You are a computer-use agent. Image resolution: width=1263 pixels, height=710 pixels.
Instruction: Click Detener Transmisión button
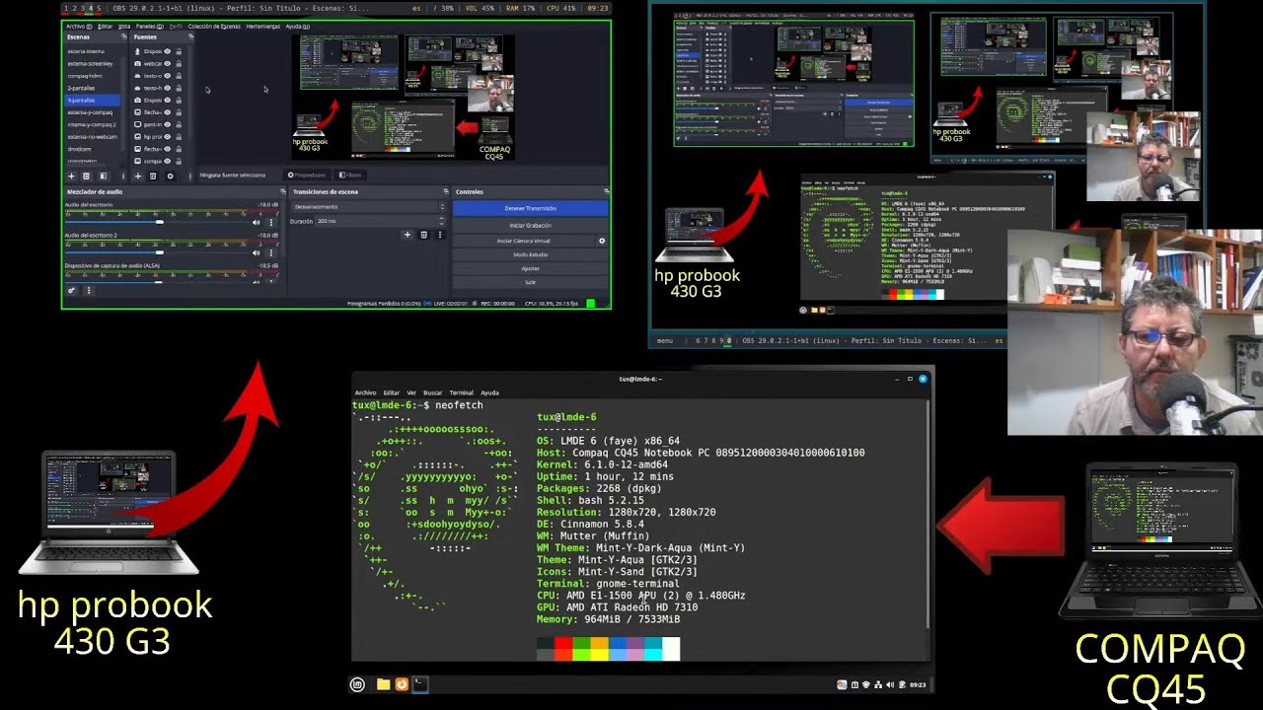pos(531,208)
